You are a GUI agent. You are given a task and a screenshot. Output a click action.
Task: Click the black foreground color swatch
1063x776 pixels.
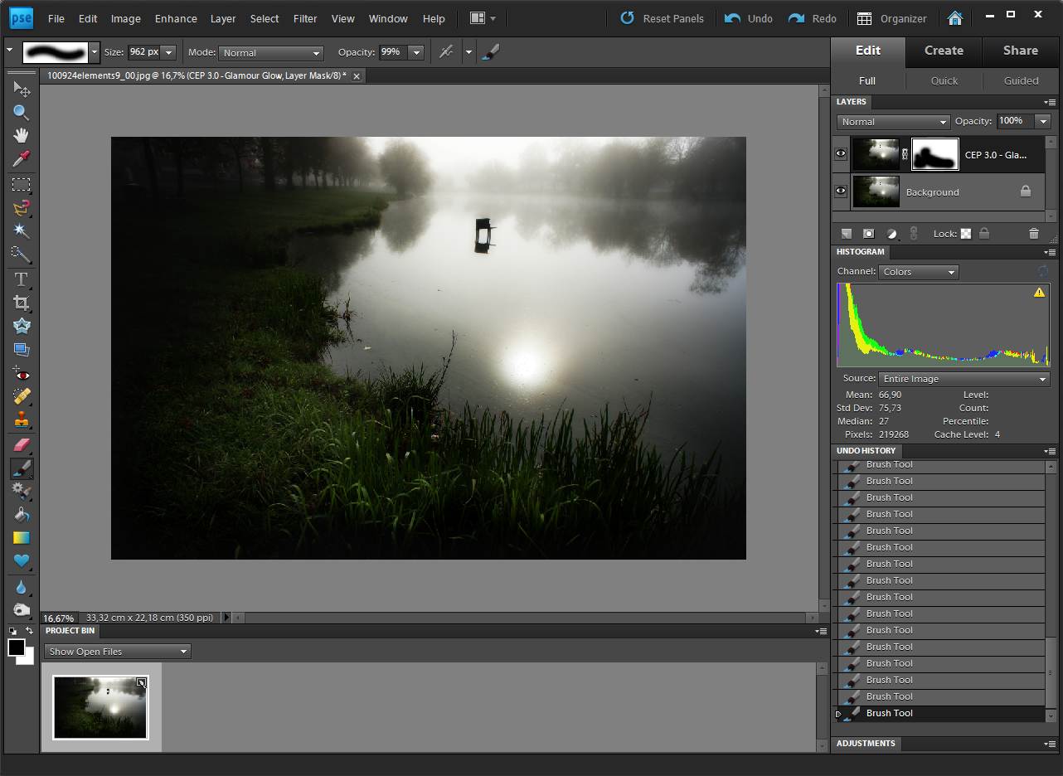point(16,648)
